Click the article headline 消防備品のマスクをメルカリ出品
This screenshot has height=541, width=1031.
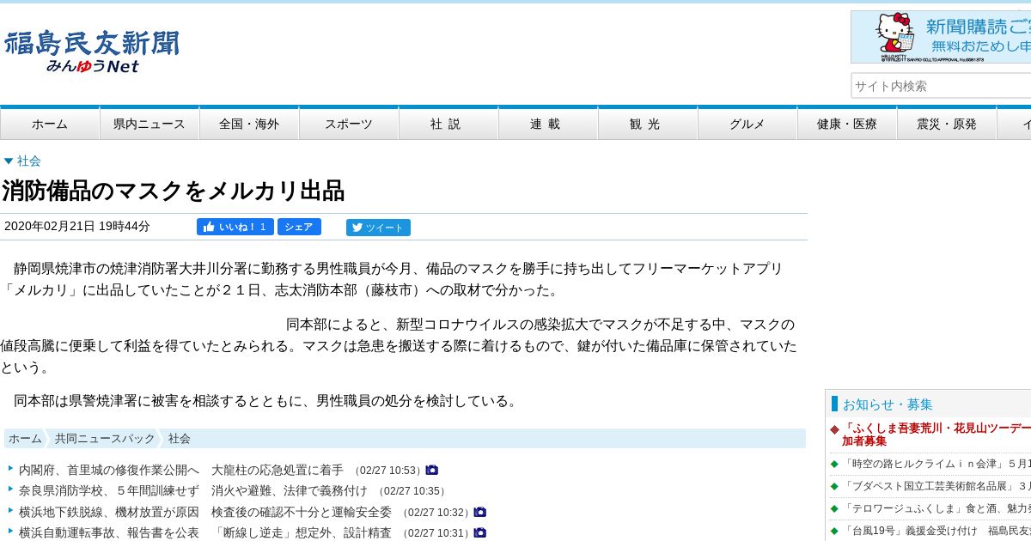tap(173, 191)
